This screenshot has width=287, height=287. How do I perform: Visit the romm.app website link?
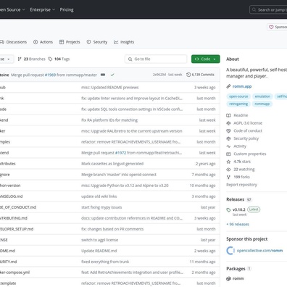(242, 86)
